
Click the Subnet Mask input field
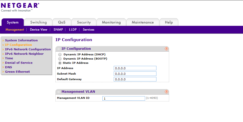click(135, 74)
